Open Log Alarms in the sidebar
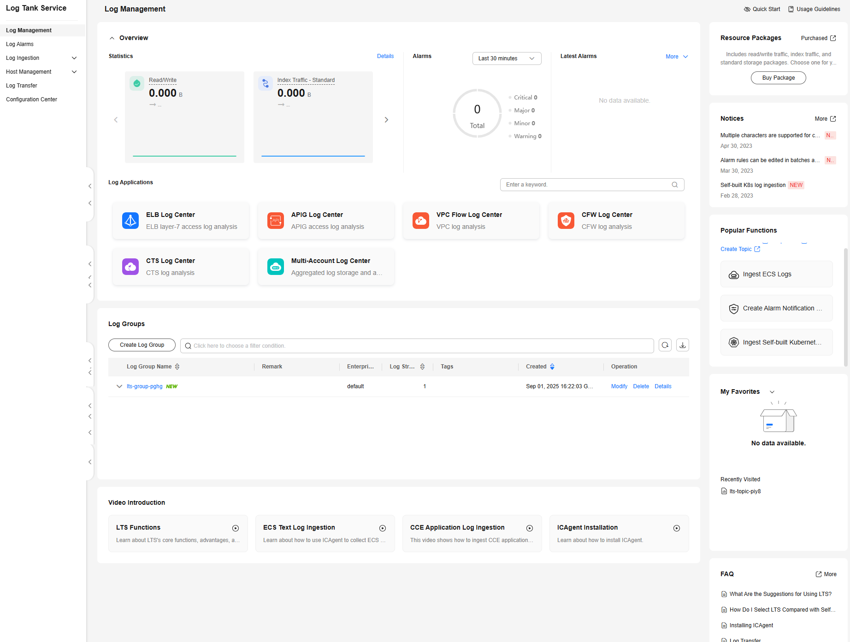 (x=20, y=44)
